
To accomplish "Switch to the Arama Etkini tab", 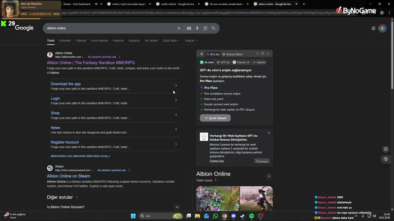I will [x=232, y=54].
